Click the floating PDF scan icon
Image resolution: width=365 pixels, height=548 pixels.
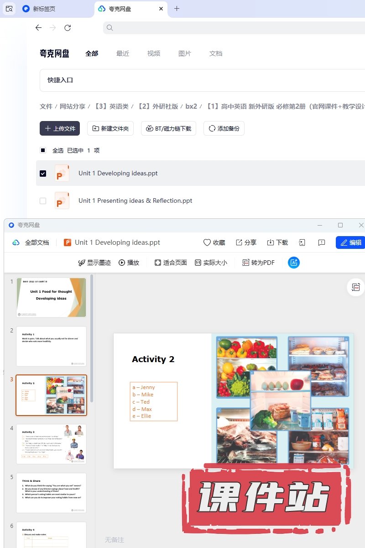click(x=355, y=287)
